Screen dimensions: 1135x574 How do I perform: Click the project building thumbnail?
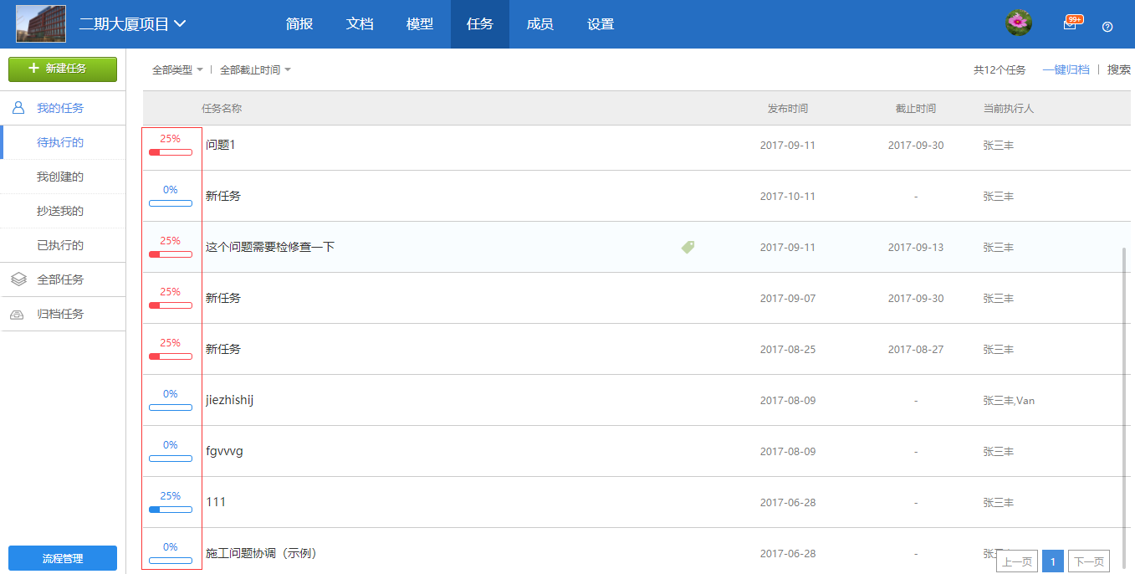click(41, 23)
